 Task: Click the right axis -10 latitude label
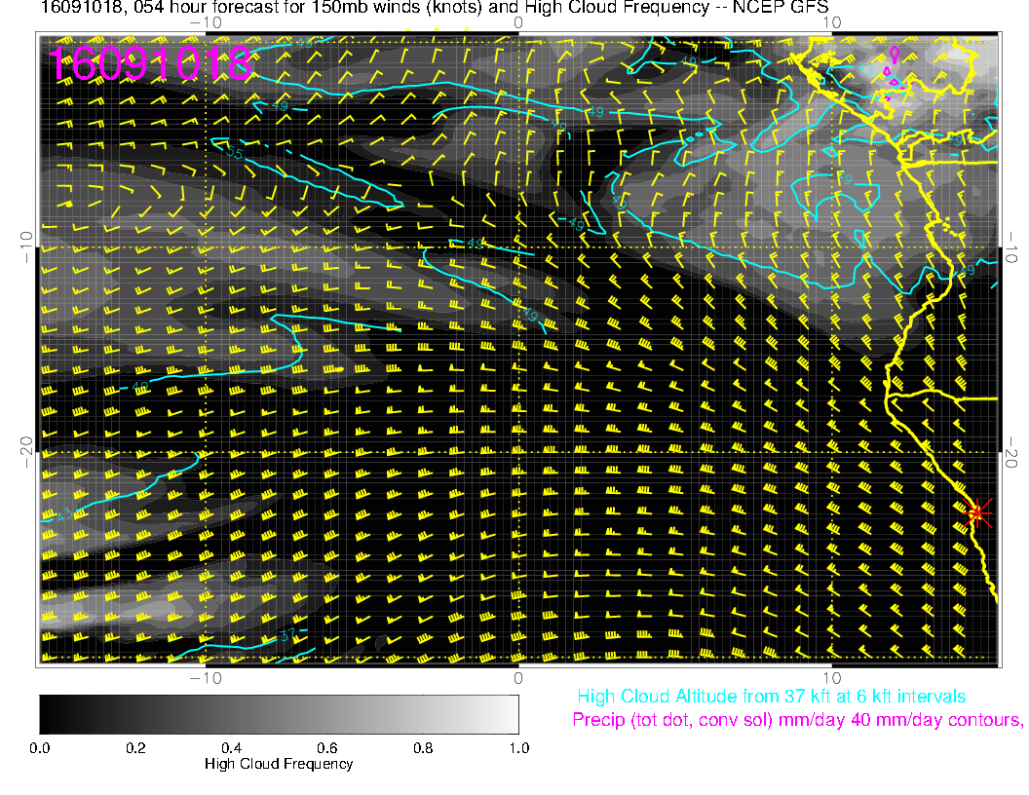(x=1010, y=247)
